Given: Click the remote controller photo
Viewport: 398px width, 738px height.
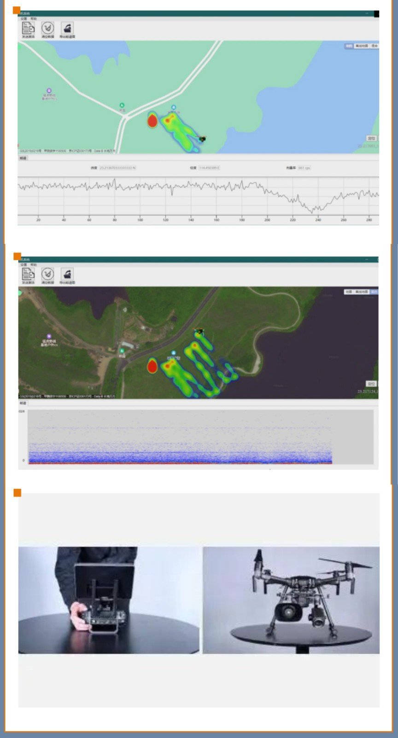Looking at the screenshot, I should [109, 600].
